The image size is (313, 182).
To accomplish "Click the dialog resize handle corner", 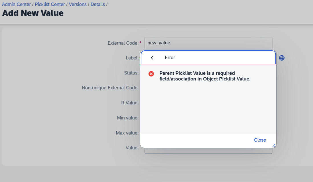I will point(274,145).
